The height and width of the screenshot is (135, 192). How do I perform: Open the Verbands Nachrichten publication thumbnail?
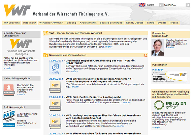(170, 77)
